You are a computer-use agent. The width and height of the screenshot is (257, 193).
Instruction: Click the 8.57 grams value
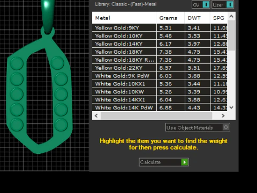click(165, 68)
